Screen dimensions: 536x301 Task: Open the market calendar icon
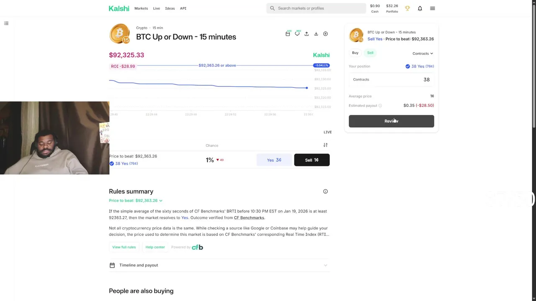click(288, 34)
